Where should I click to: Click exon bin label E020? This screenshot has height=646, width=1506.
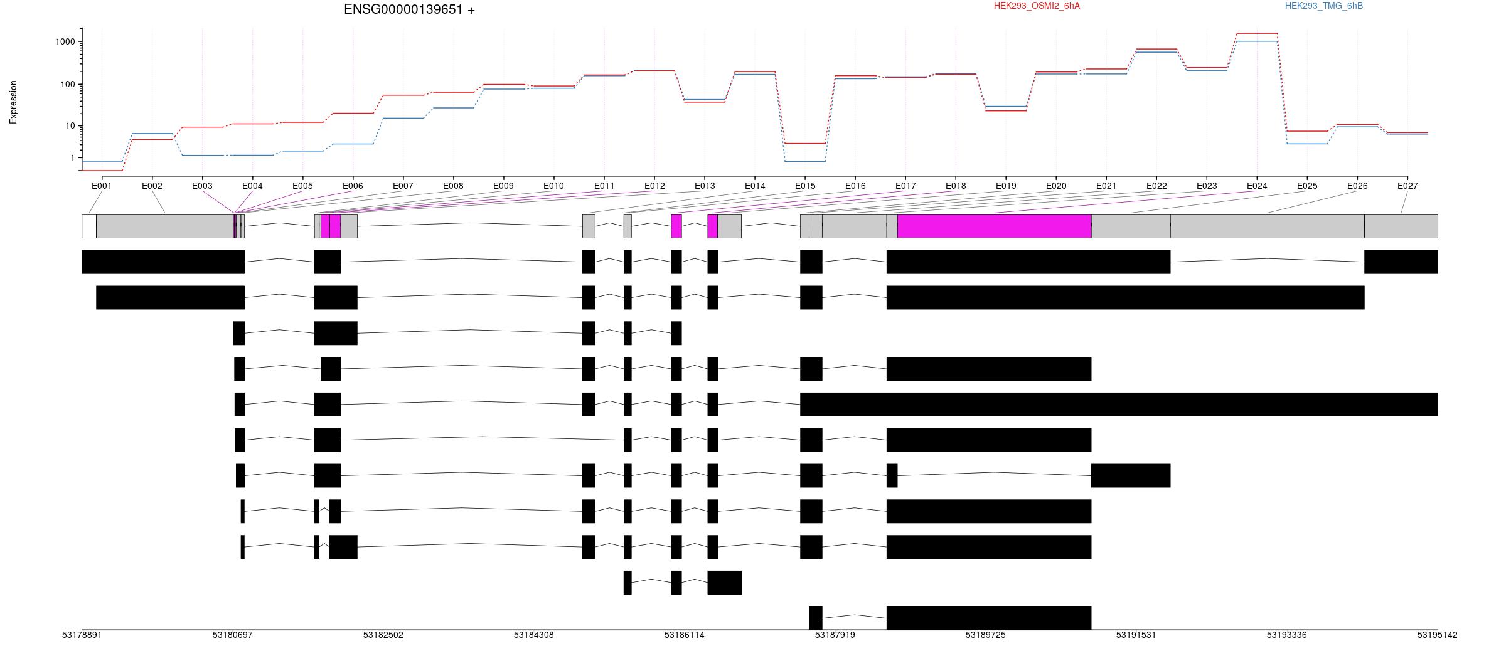coord(1056,186)
